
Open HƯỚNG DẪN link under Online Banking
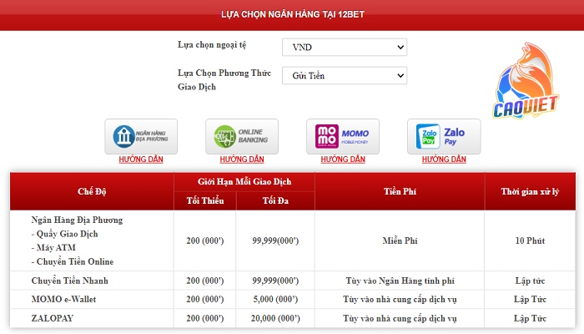pos(242,159)
